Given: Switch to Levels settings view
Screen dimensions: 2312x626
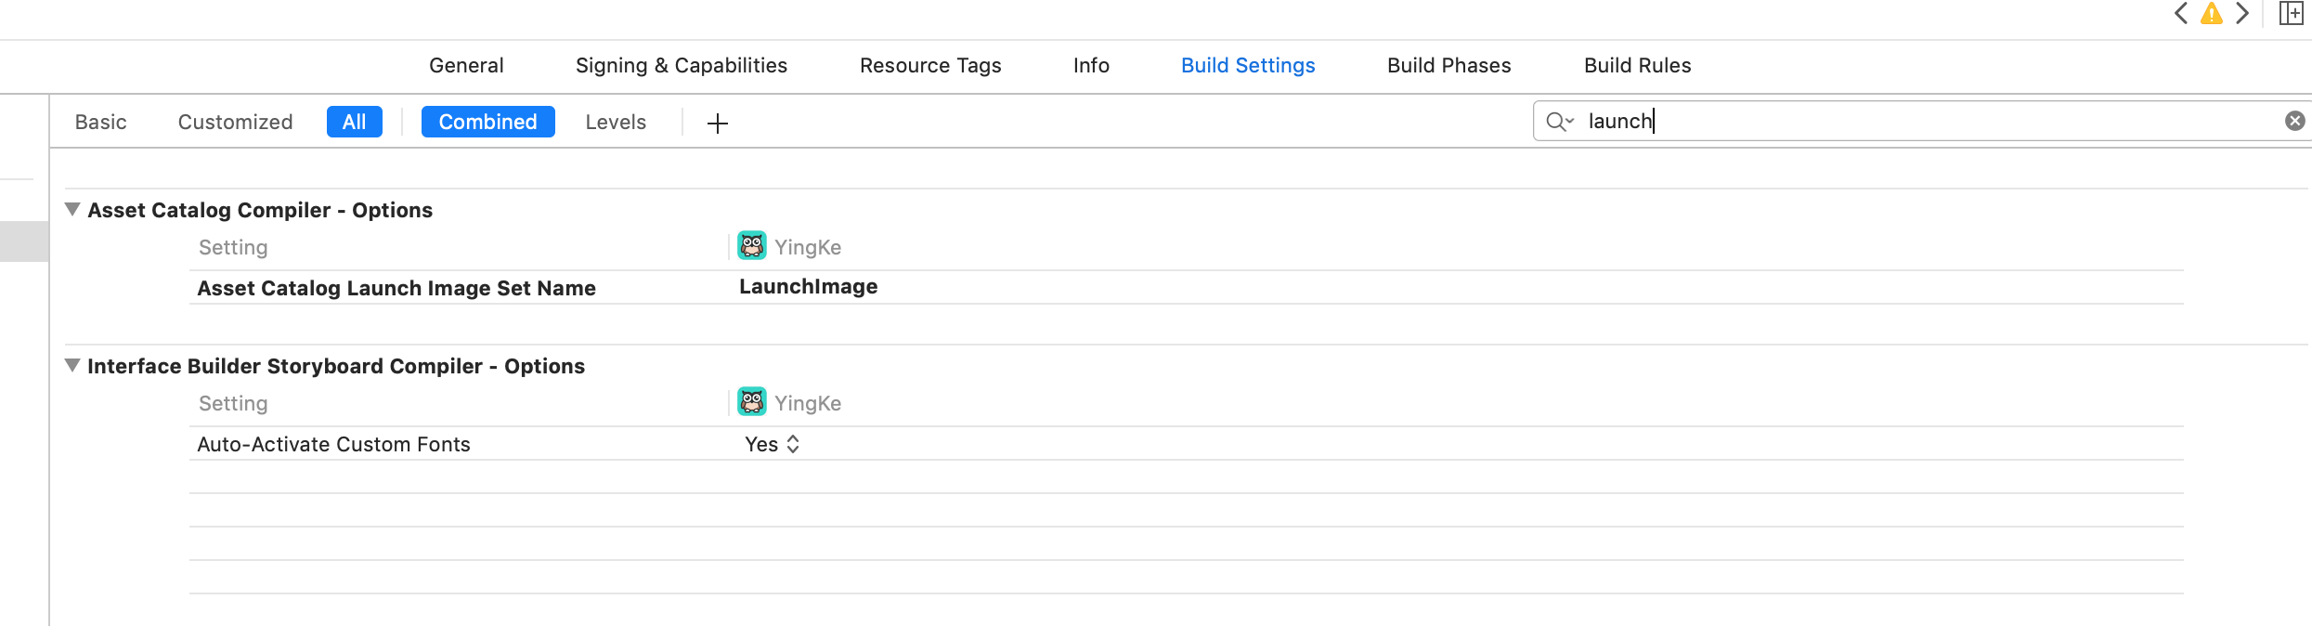Looking at the screenshot, I should coord(616,122).
